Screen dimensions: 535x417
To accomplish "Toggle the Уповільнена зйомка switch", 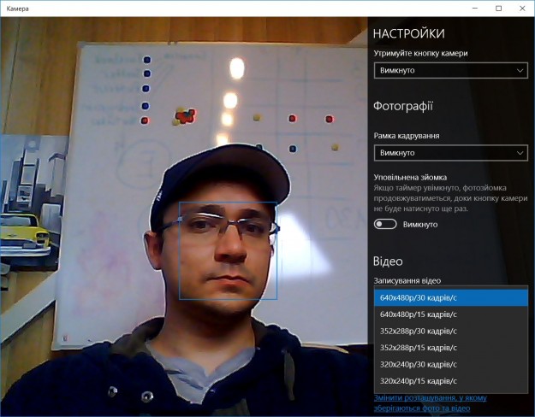I will (385, 224).
